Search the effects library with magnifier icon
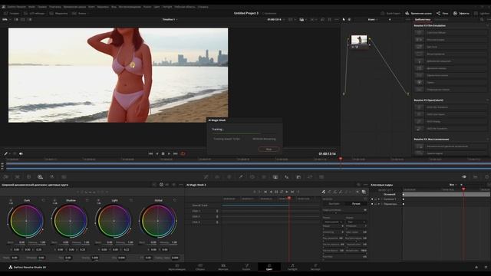Viewport: 491px width, 276px height. [482, 19]
